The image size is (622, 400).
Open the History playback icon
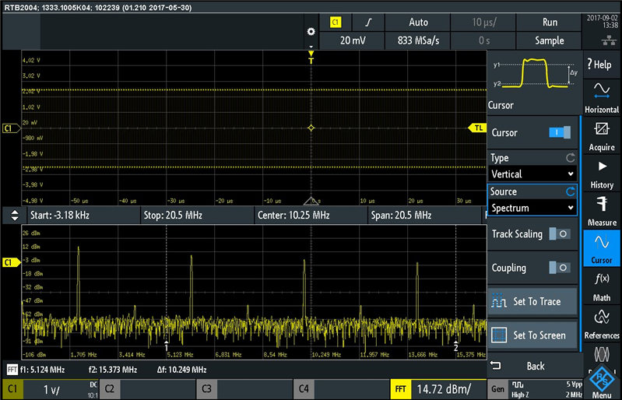(602, 173)
